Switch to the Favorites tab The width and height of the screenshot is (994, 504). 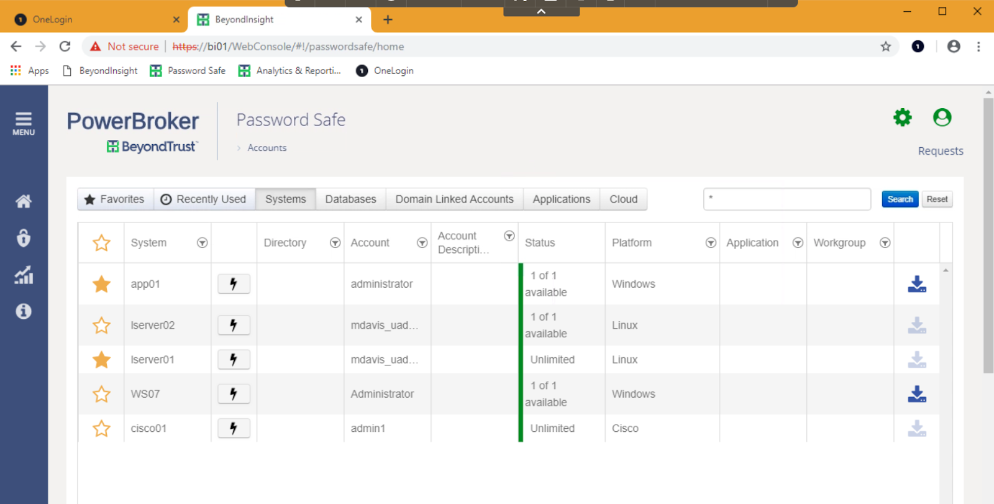[x=116, y=199]
